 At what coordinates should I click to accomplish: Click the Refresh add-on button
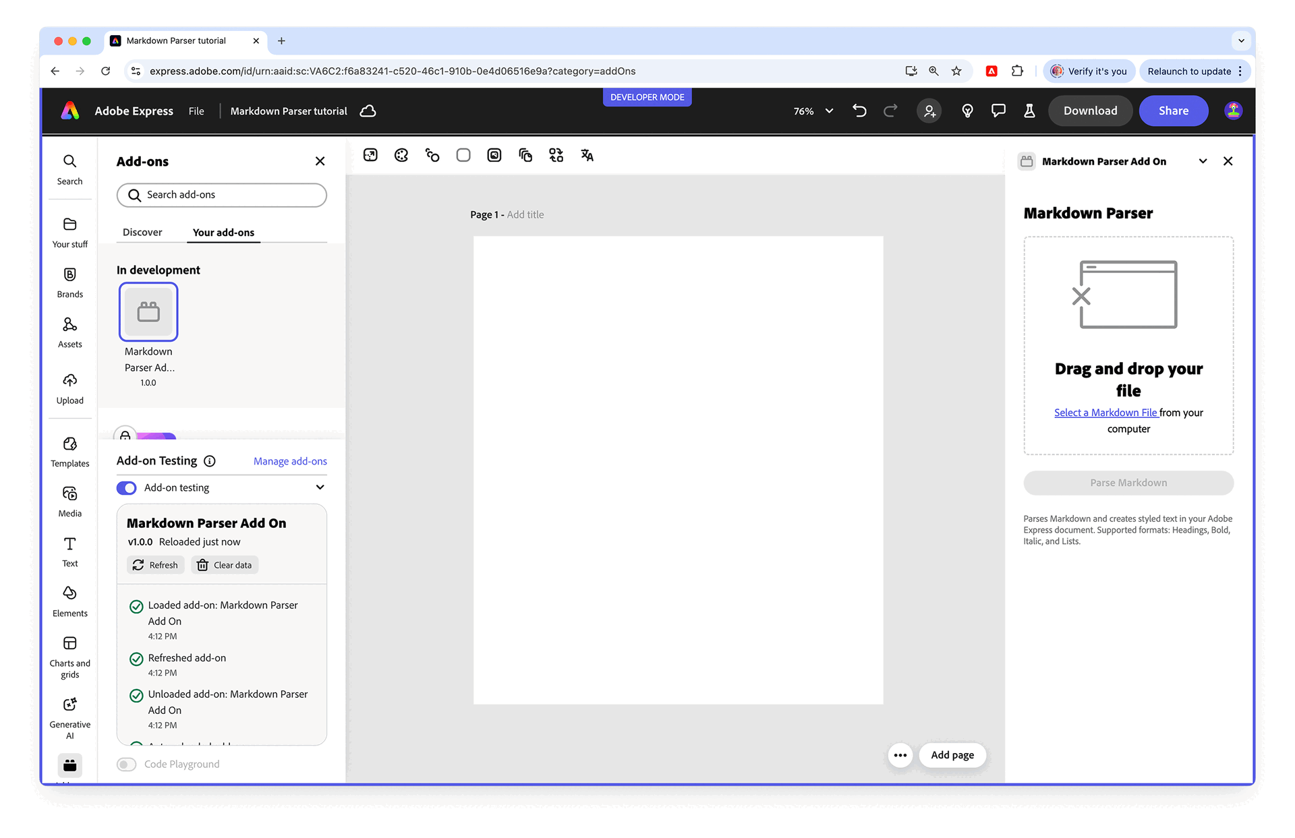[x=156, y=565]
